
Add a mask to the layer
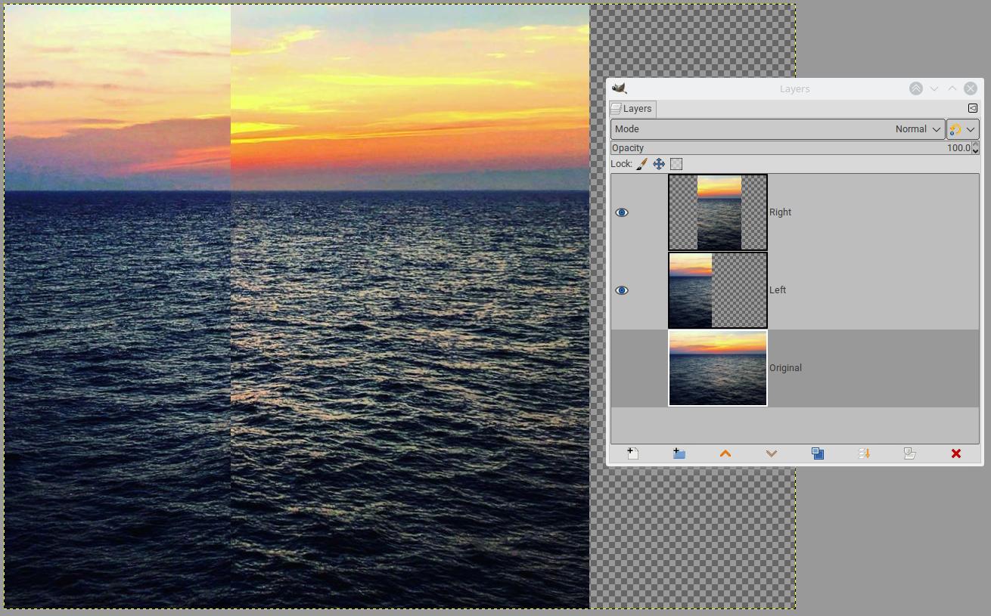click(910, 453)
